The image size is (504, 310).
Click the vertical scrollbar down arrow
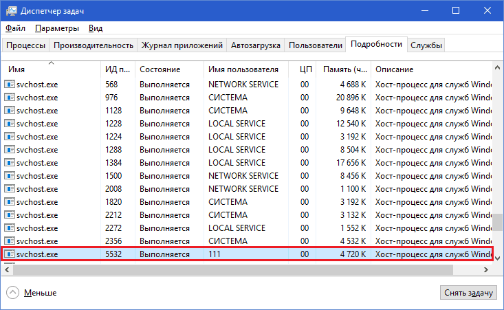click(x=498, y=258)
